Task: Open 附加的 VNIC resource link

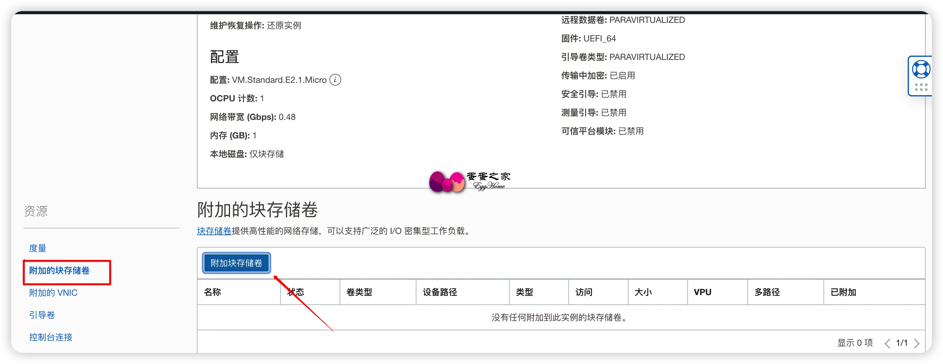Action: point(53,293)
